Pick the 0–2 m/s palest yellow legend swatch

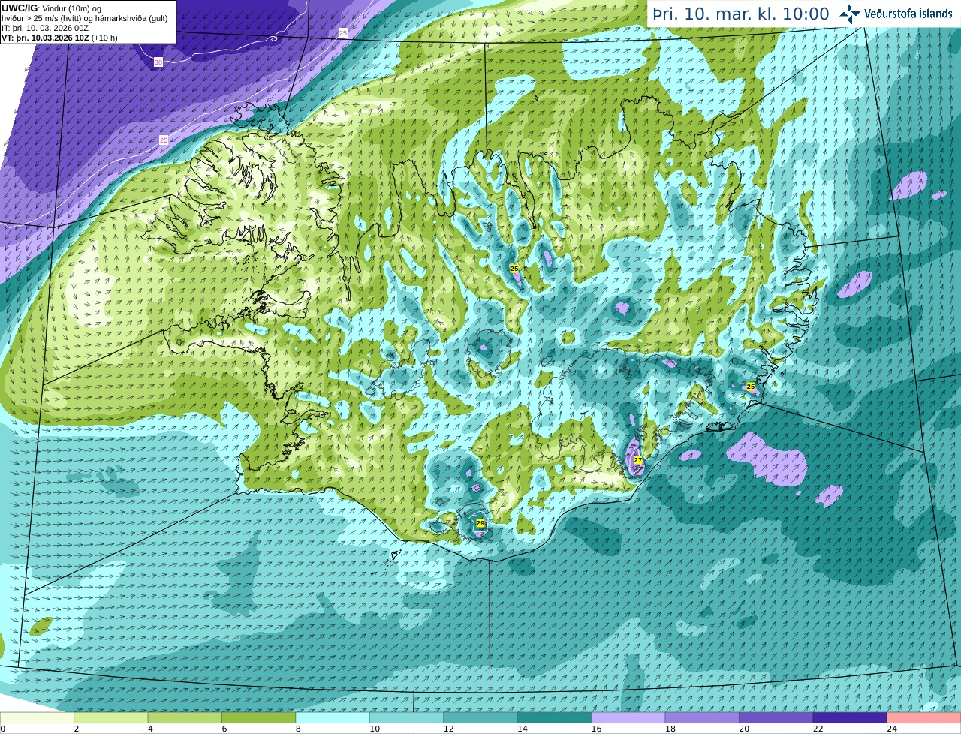coord(37,718)
